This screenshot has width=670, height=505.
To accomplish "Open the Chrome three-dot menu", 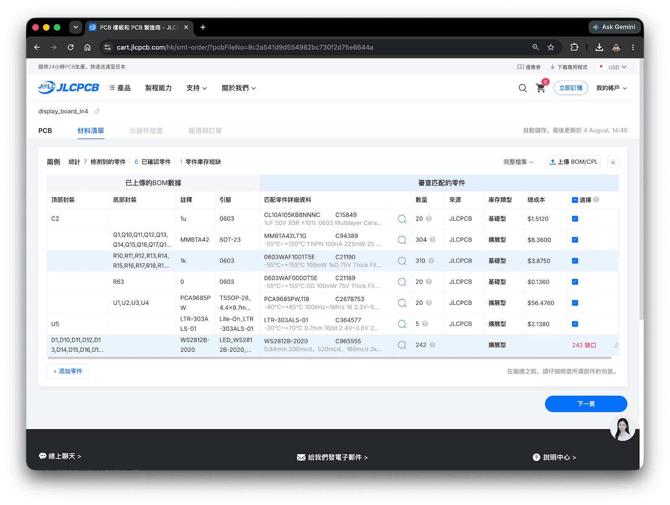I will point(633,47).
